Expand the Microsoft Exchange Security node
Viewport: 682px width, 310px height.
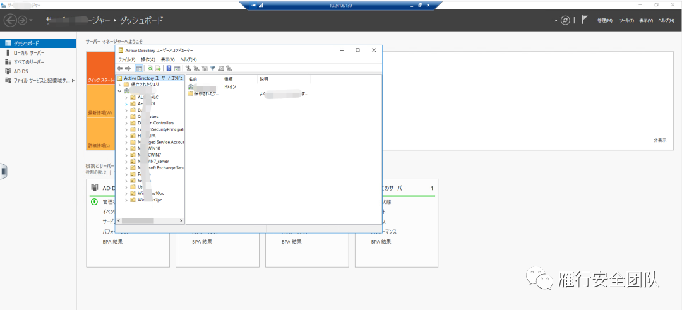pyautogui.click(x=126, y=167)
